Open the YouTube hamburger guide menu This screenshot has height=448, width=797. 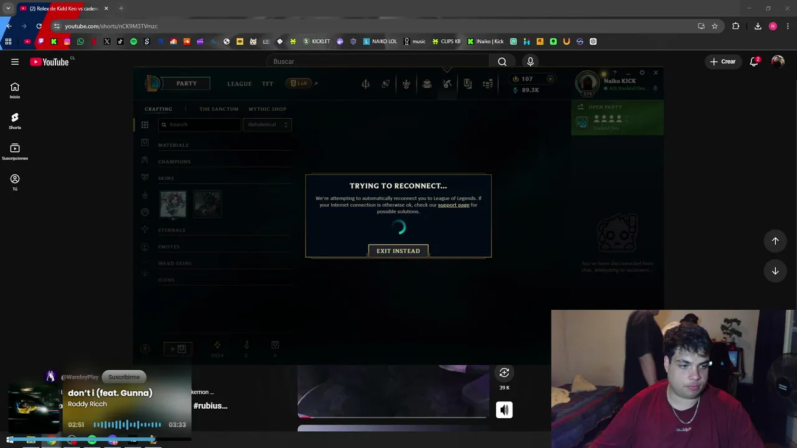pos(15,62)
